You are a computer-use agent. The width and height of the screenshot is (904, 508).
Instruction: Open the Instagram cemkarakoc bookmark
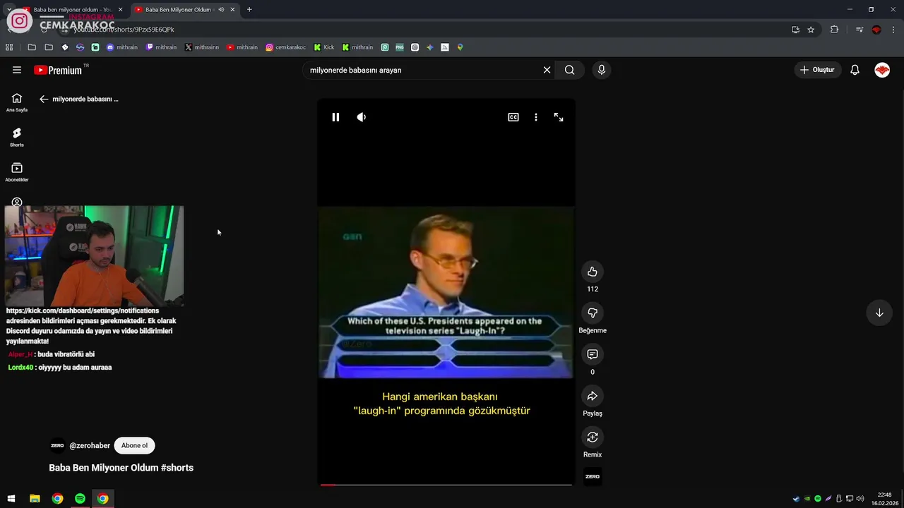pyautogui.click(x=286, y=47)
